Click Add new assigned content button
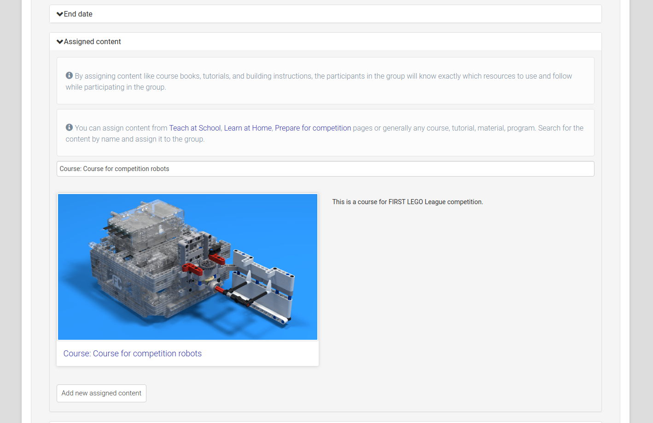This screenshot has height=423, width=653. (101, 393)
